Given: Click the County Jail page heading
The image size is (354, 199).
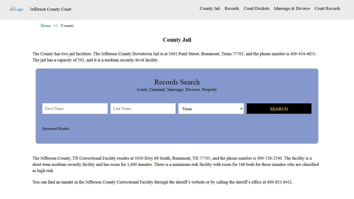Looking at the screenshot, I should (x=177, y=40).
